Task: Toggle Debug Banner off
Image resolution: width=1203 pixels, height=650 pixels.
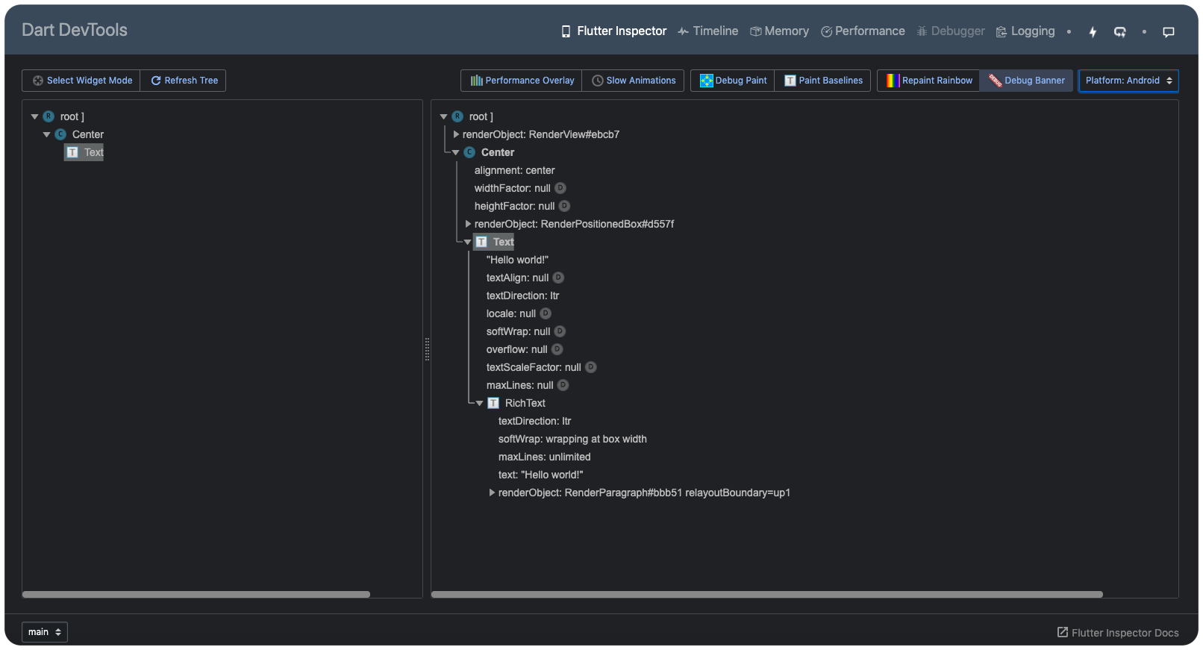Action: point(1026,81)
